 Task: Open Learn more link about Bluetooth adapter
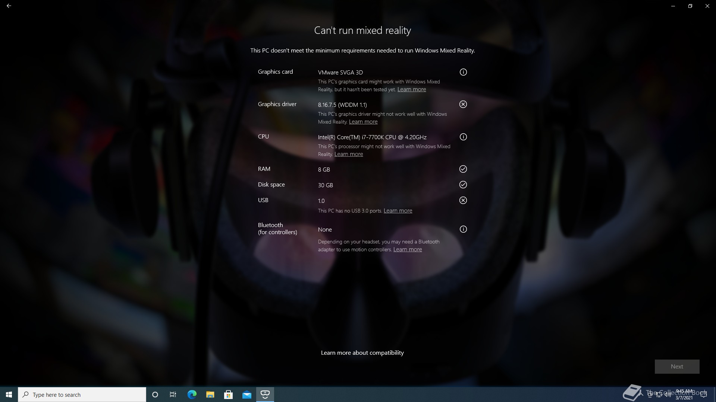408,249
